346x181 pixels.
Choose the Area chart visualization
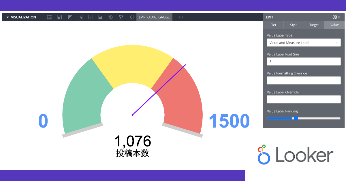pyautogui.click(x=101, y=17)
